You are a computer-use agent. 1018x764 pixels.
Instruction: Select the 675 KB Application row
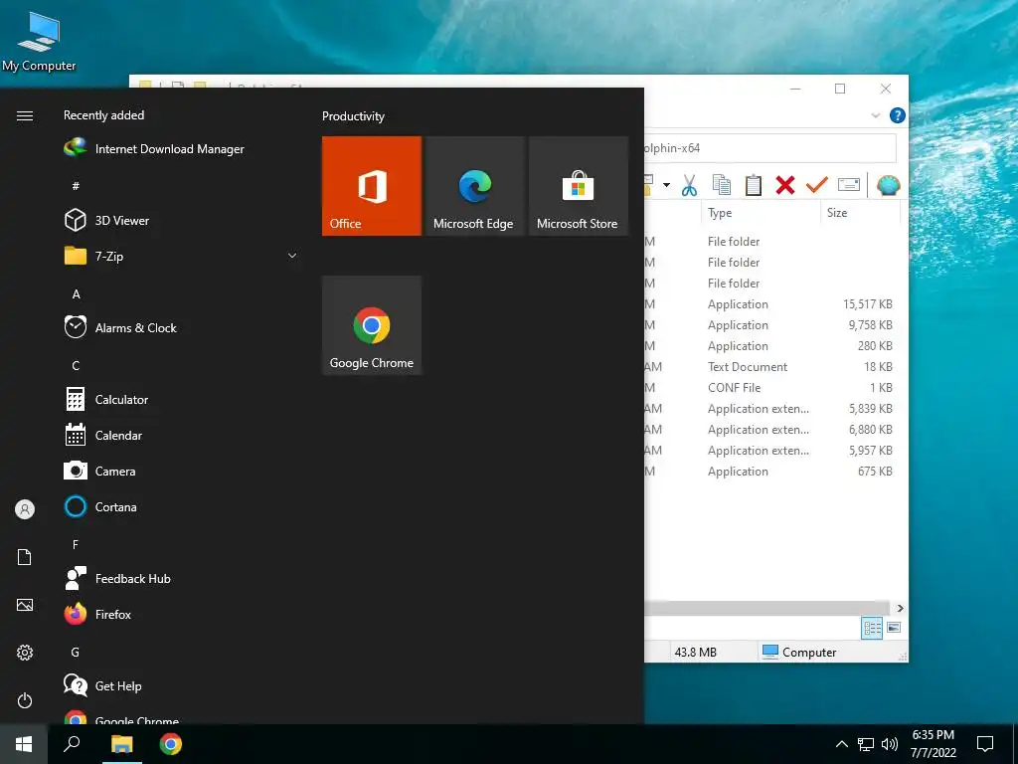pos(770,471)
